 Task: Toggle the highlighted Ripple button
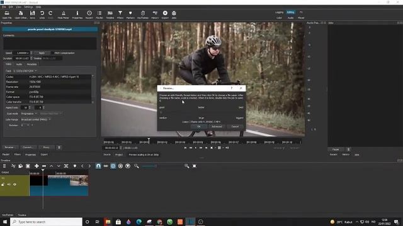(x=113, y=166)
